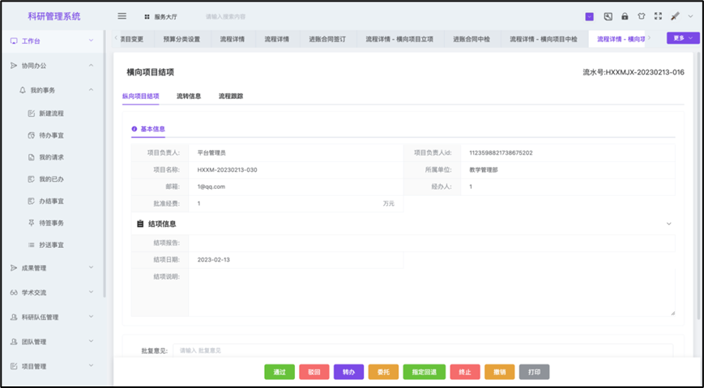Click the green 通过 button
This screenshot has width=704, height=388.
click(x=279, y=372)
